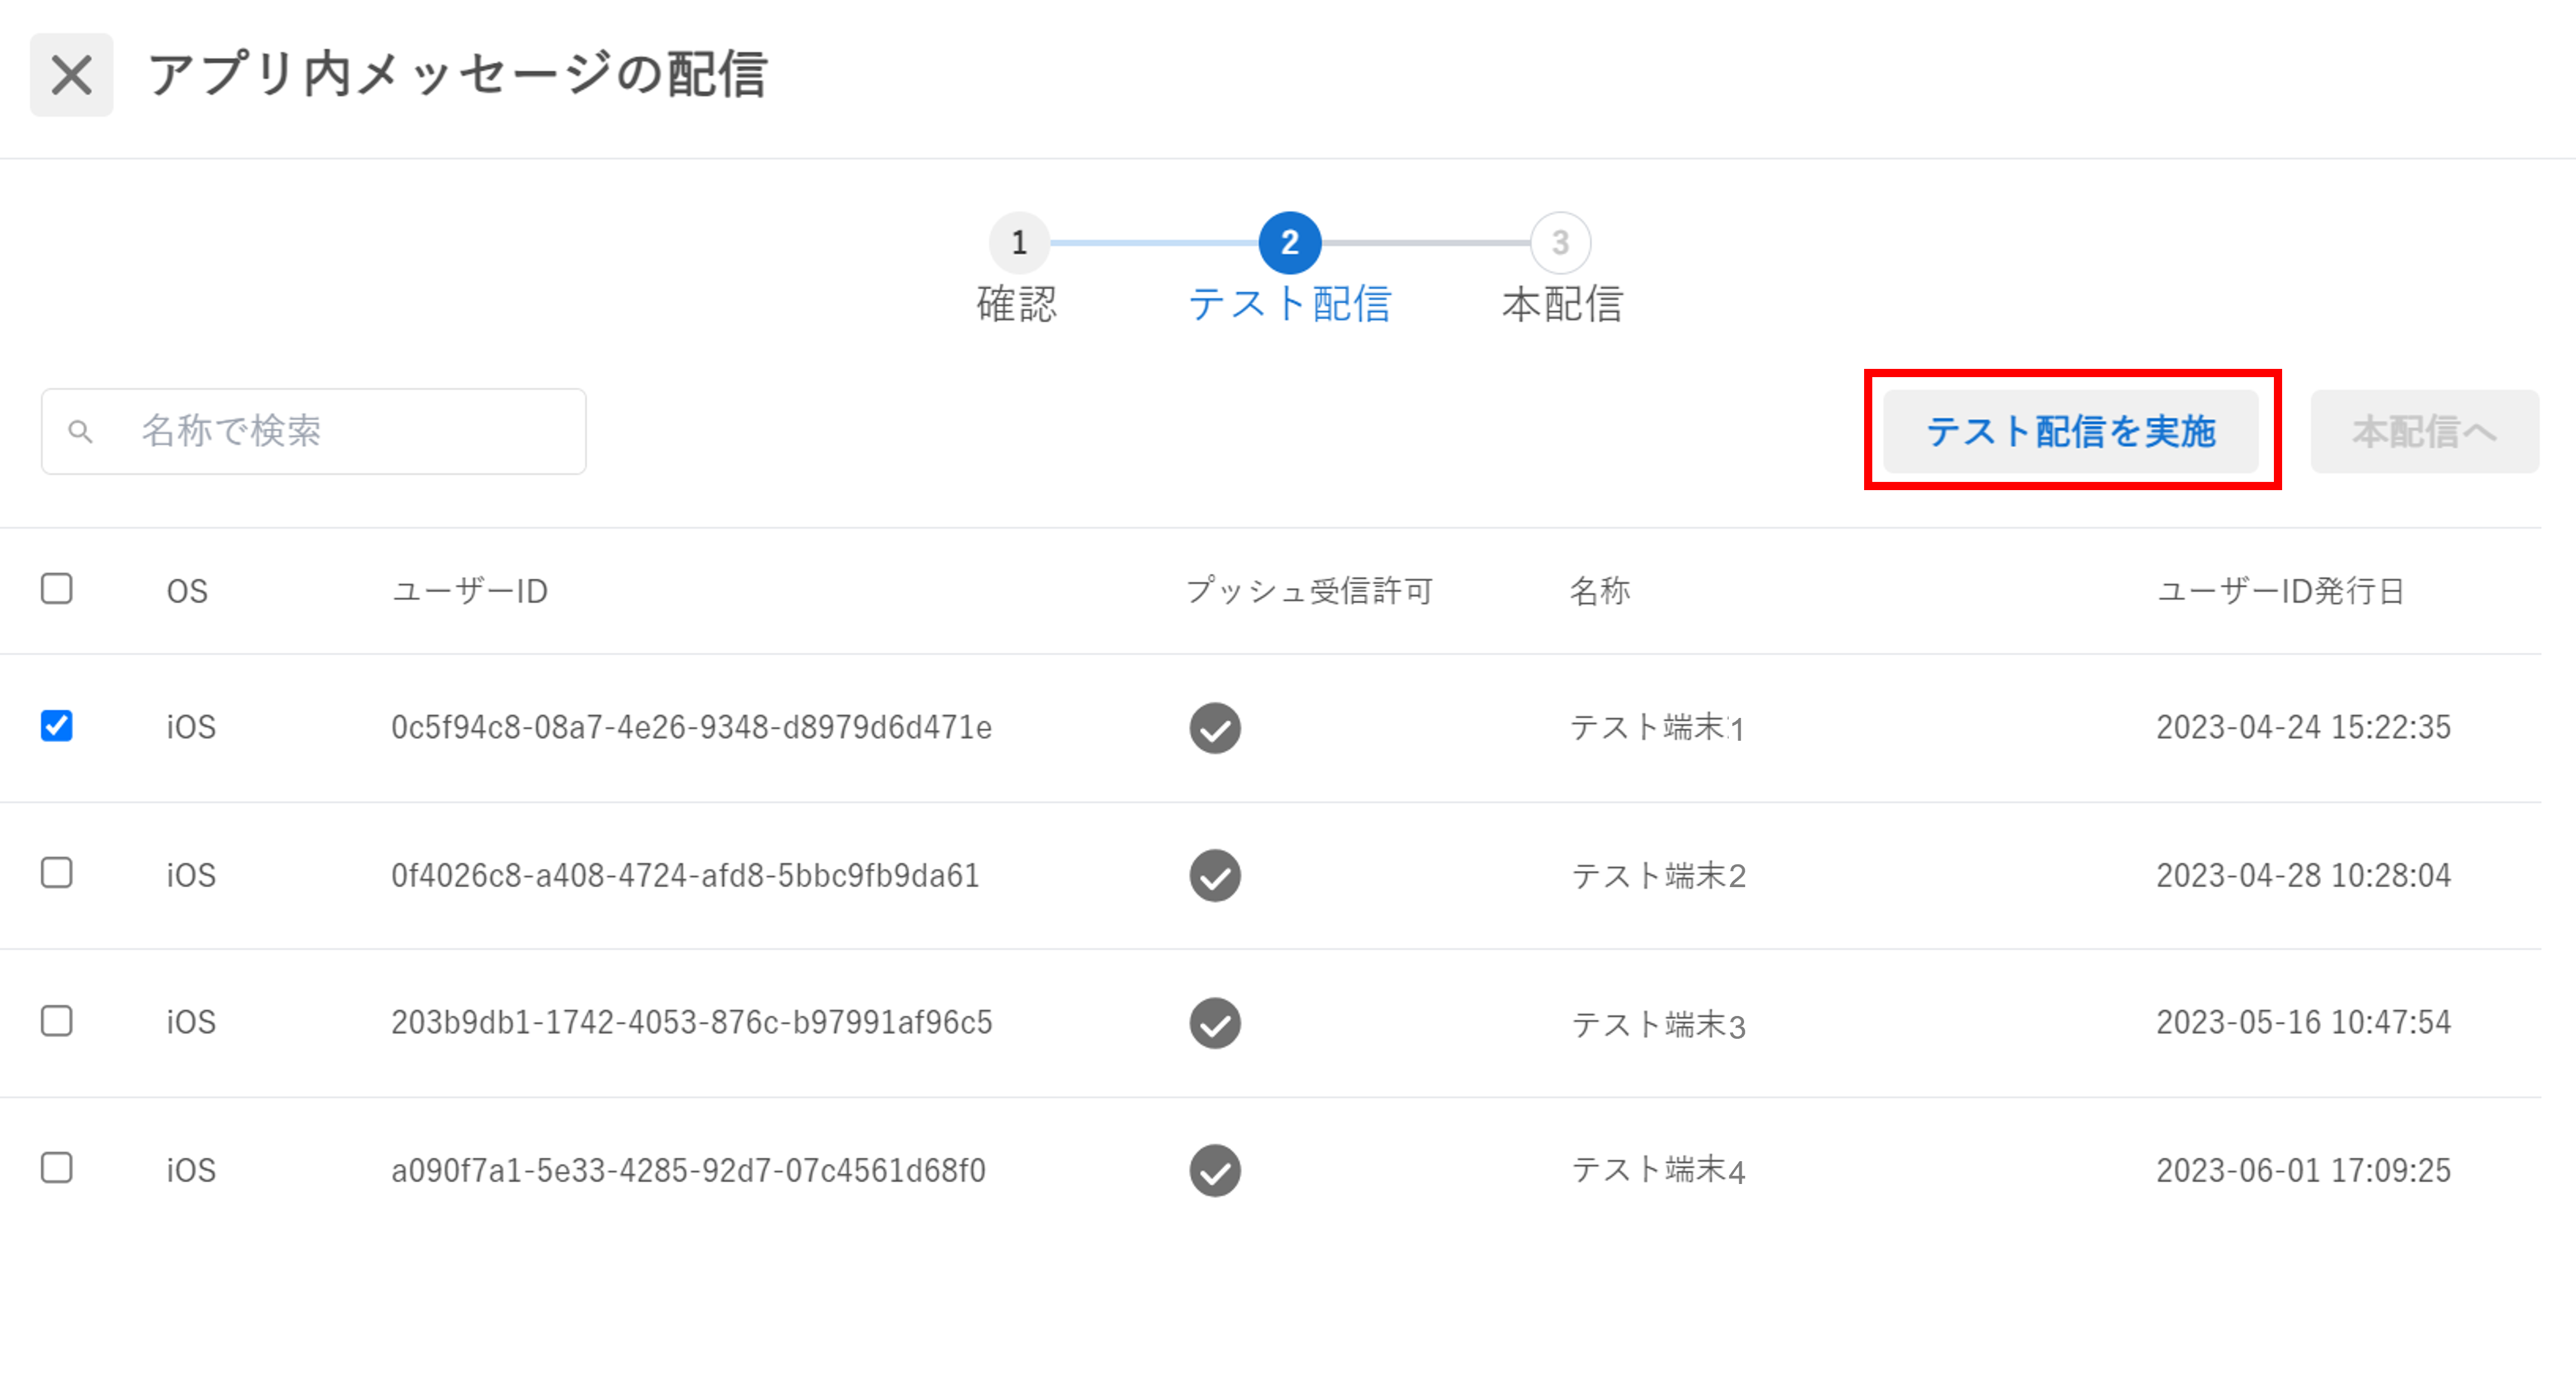The height and width of the screenshot is (1379, 2576).
Task: Click the 名称 column header
Action: click(x=1599, y=591)
